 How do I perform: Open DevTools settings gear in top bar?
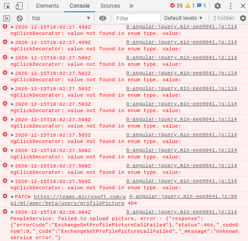[x=218, y=6]
